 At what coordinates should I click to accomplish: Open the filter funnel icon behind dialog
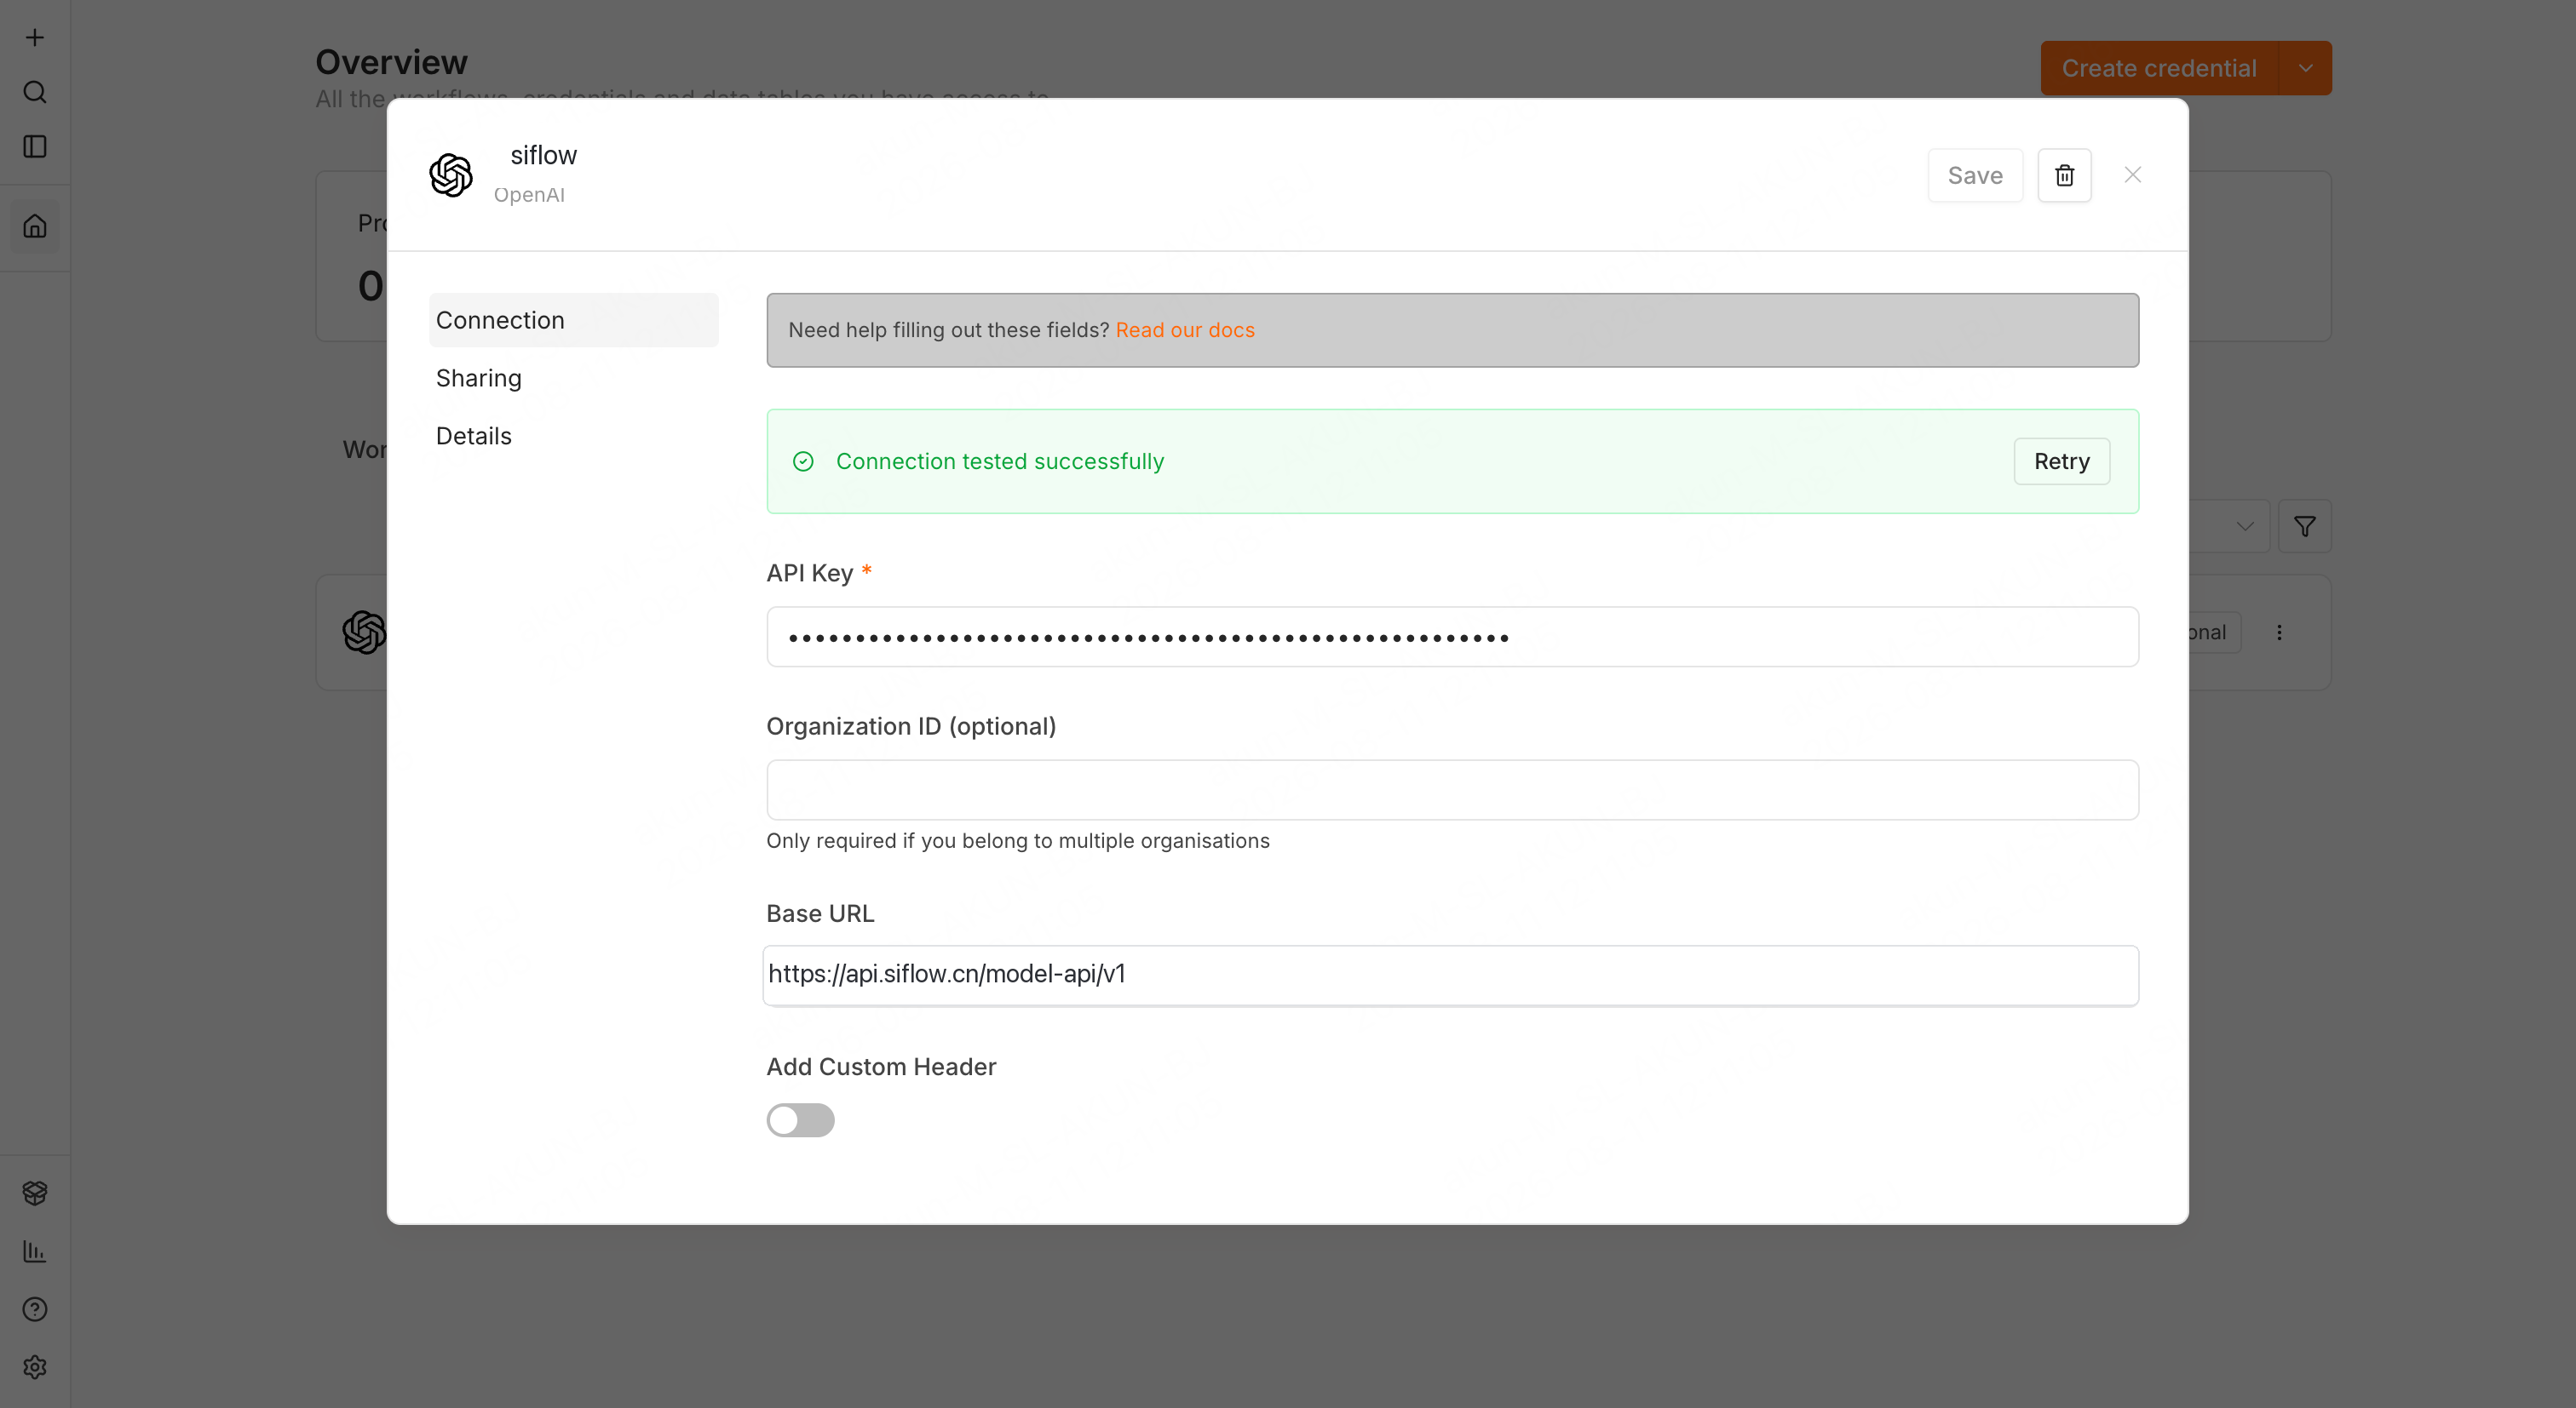tap(2305, 527)
